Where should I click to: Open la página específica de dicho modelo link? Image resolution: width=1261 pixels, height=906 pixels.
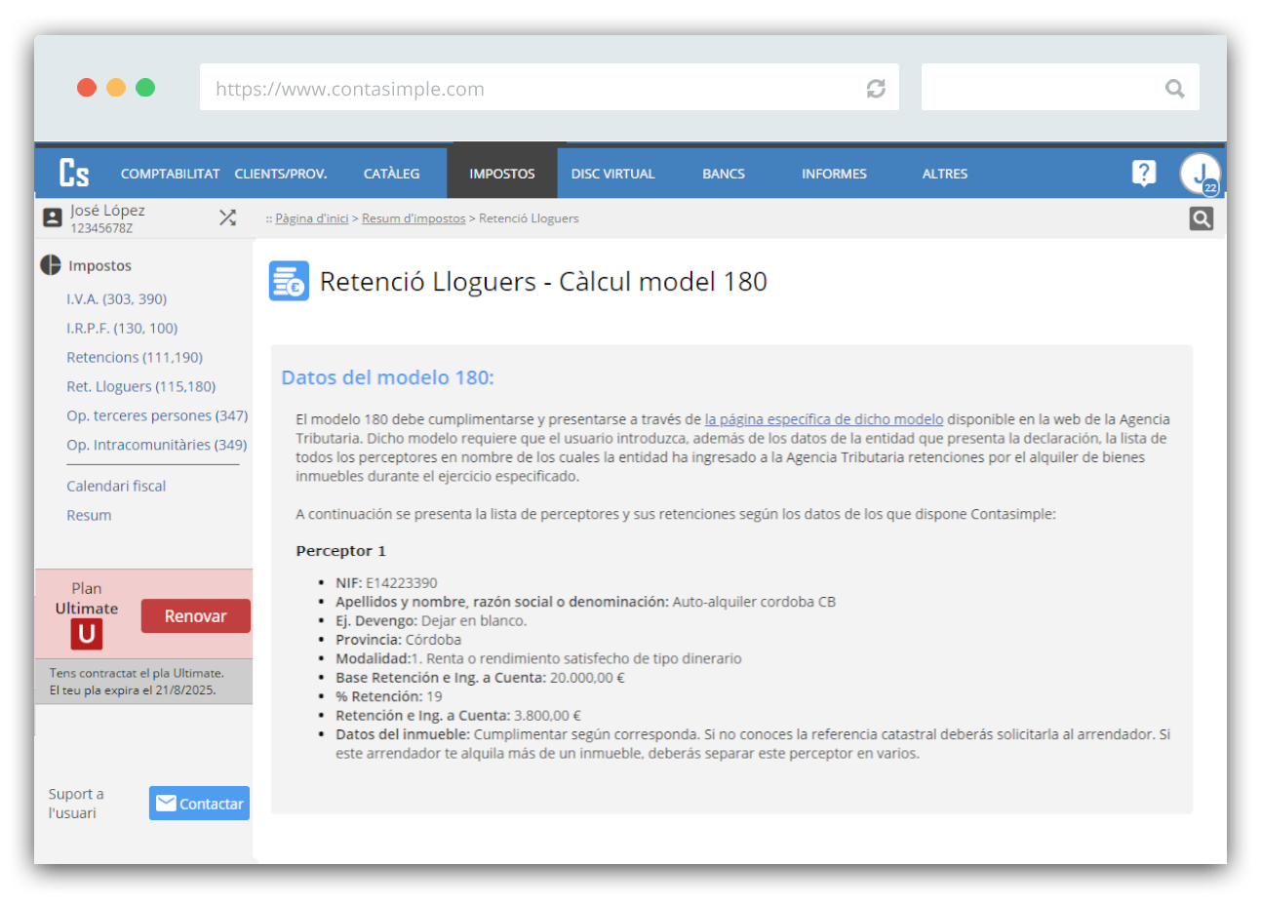pos(824,419)
